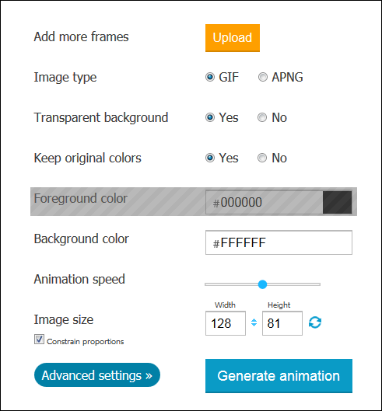Choose Yes for Keep original colors
Screen dimensions: 382x411
210,158
